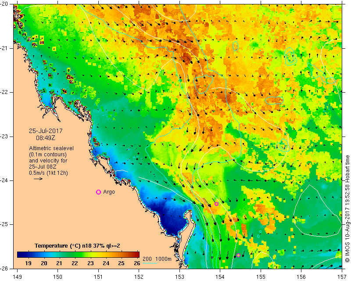Screen dimensions: 351x281
Task: Click the -25 latitude axis label
Action: pos(4,224)
